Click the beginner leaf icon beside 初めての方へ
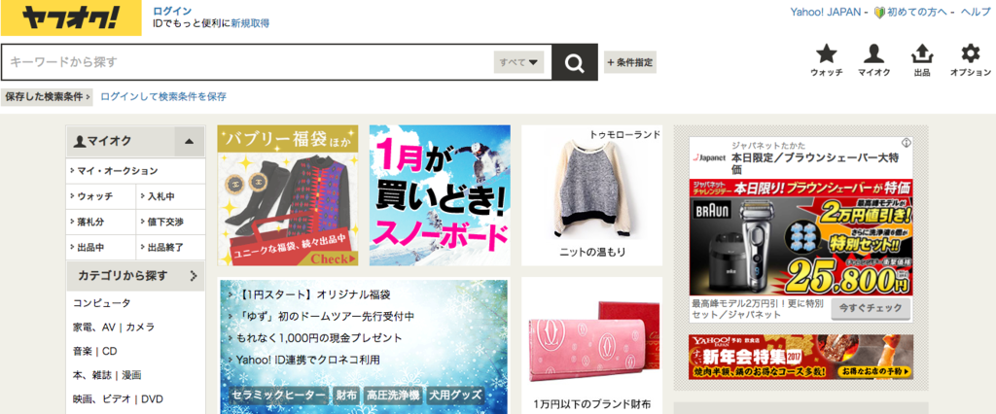This screenshot has height=414, width=996. 879,12
